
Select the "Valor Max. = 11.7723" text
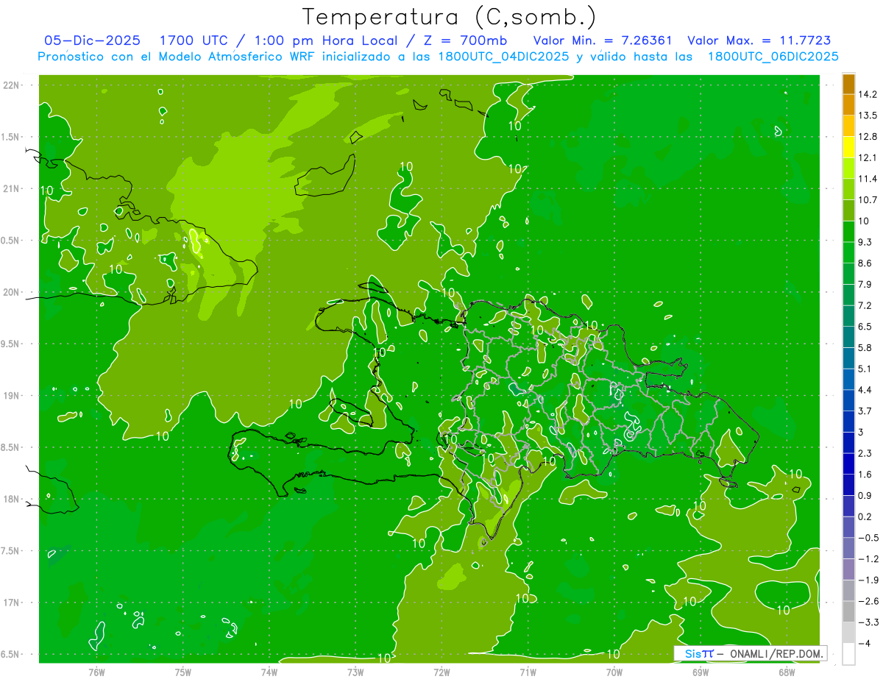pos(759,40)
